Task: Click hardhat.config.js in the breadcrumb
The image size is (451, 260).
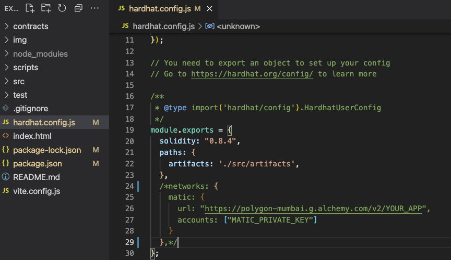Action: (x=164, y=27)
